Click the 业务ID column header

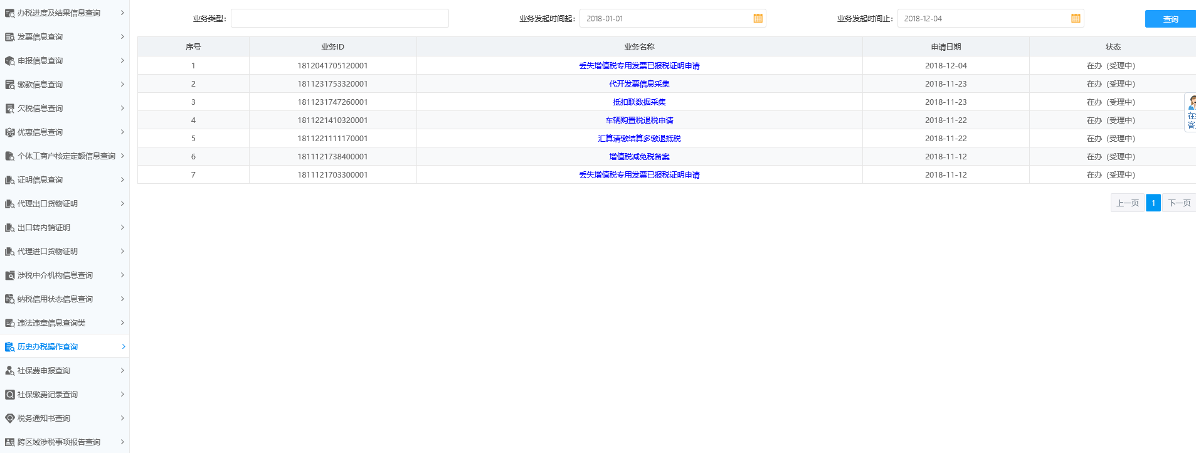click(332, 47)
